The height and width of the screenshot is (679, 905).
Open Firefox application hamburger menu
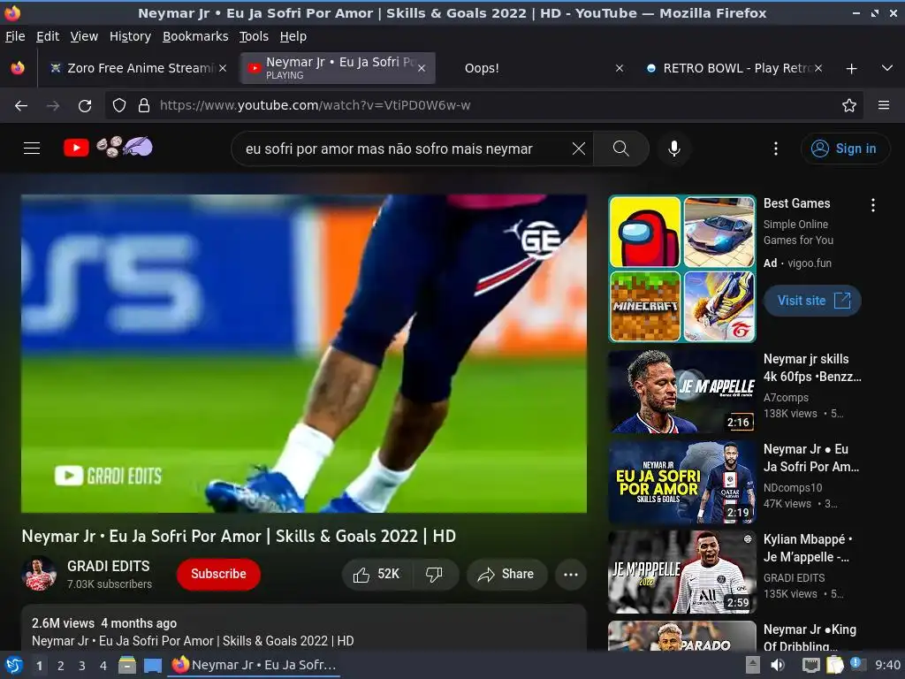coord(883,105)
